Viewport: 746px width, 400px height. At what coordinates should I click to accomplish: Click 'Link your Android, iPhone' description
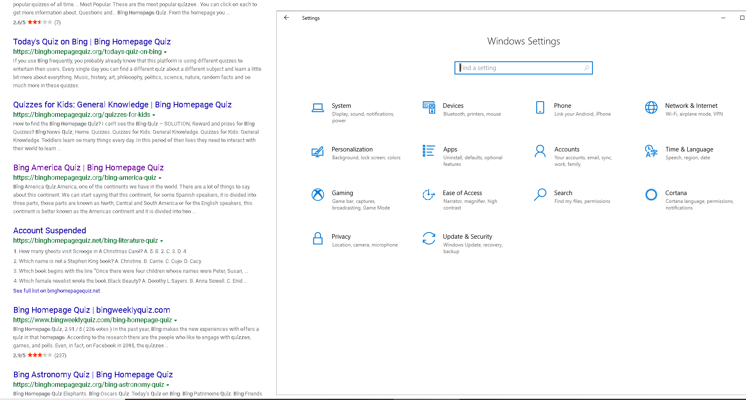pos(583,114)
